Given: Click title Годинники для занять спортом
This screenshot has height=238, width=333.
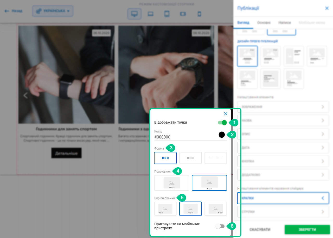Looking at the screenshot, I should coord(66,129).
